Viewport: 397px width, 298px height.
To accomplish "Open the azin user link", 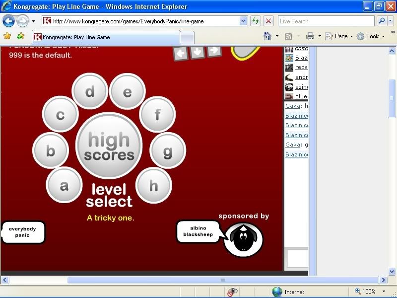I will (x=302, y=87).
